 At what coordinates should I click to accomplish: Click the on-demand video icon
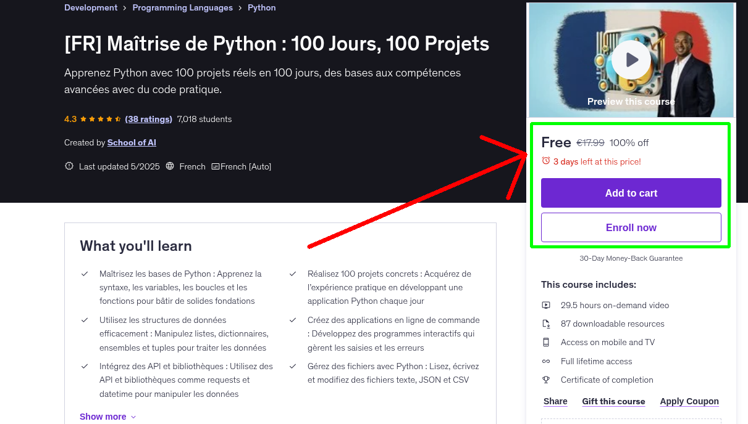click(x=547, y=305)
